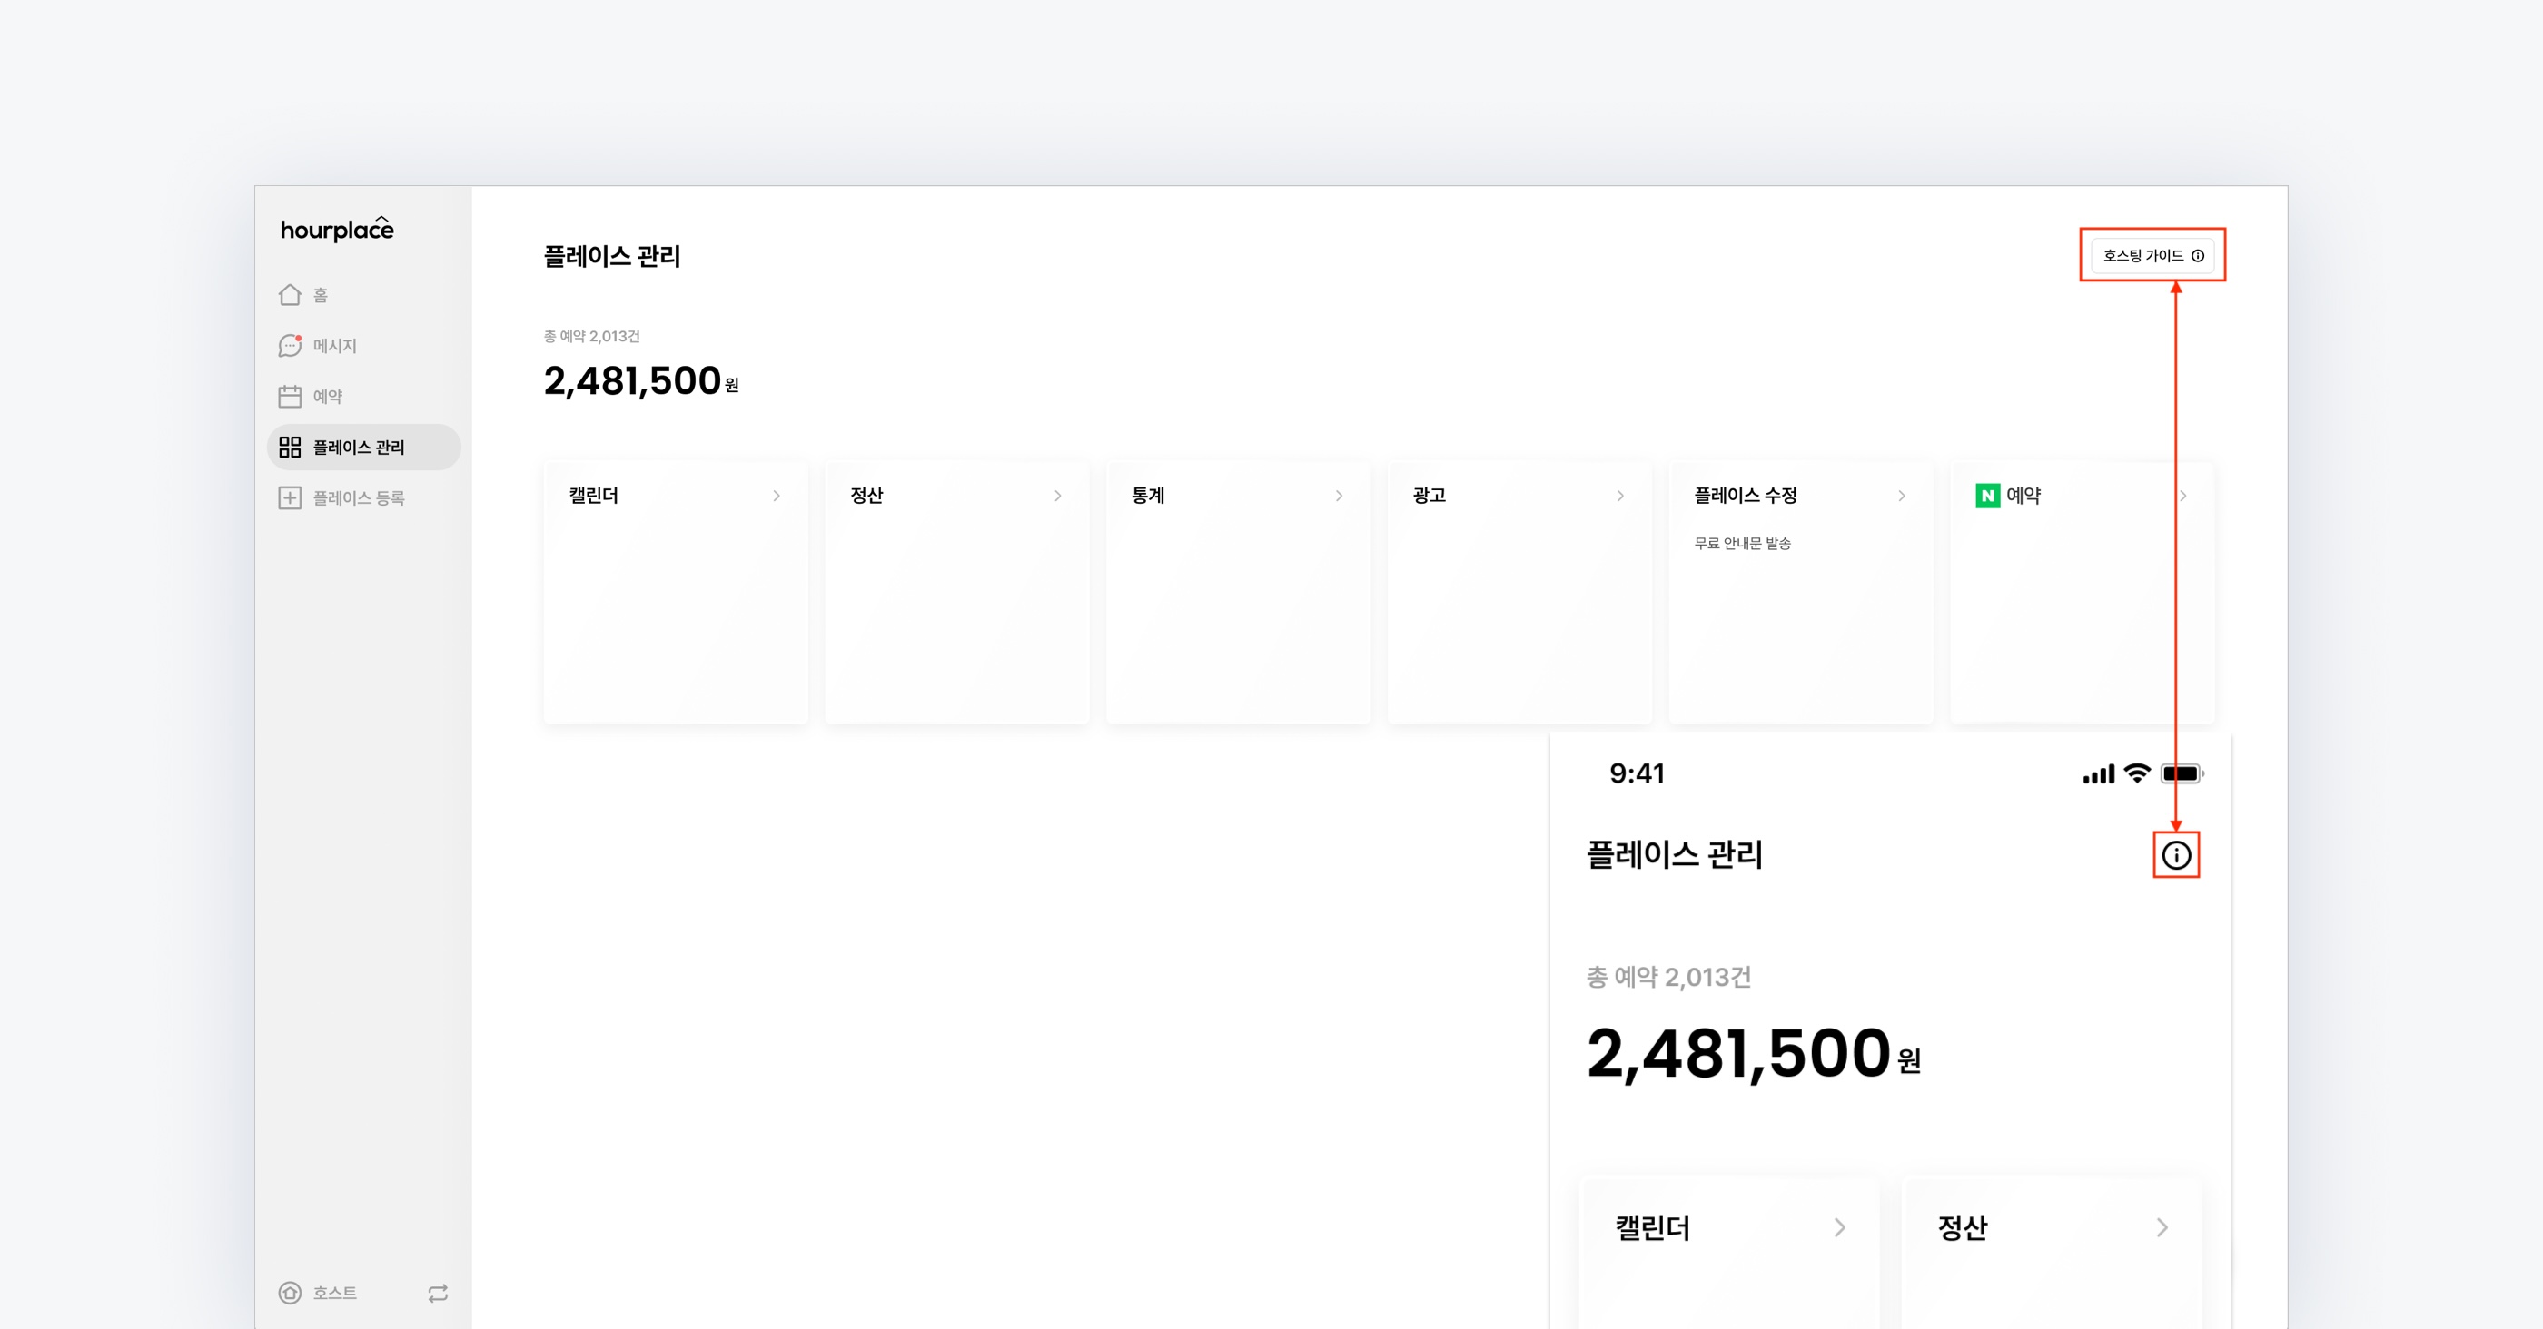The width and height of the screenshot is (2543, 1329).
Task: Expand the 정산 card chevron
Action: coord(1058,496)
